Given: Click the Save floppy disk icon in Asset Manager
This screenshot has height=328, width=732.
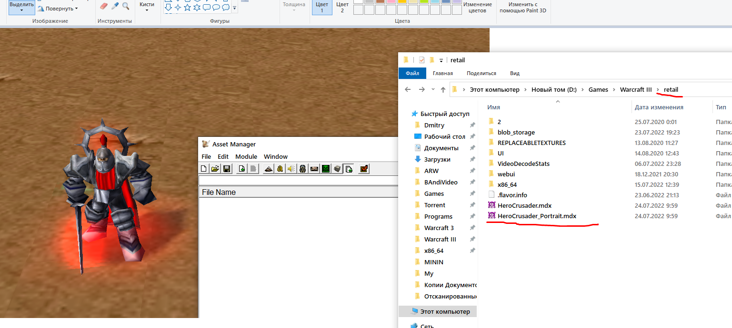Looking at the screenshot, I should [227, 168].
